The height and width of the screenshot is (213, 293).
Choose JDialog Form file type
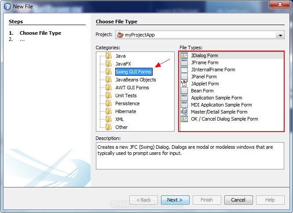tap(205, 55)
